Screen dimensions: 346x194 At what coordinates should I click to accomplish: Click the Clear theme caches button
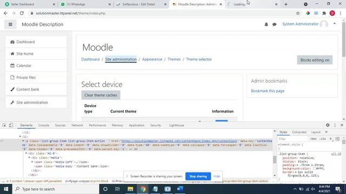[101, 95]
